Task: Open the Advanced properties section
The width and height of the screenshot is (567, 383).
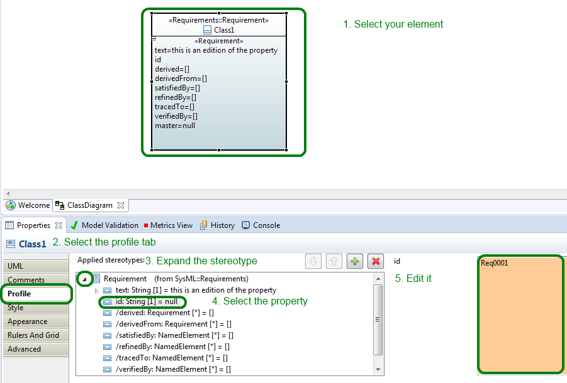Action: [x=36, y=349]
